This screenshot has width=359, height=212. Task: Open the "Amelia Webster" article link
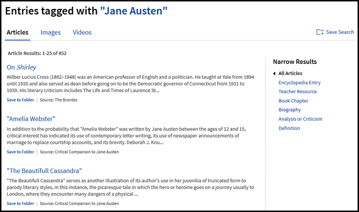[31, 119]
